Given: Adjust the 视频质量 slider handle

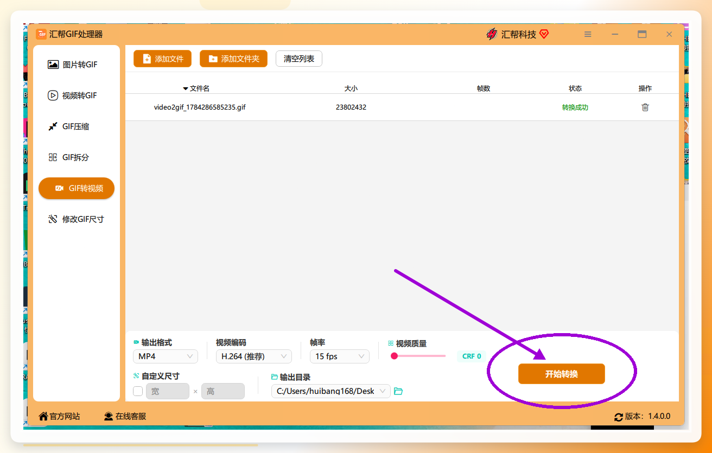Looking at the screenshot, I should pos(394,356).
